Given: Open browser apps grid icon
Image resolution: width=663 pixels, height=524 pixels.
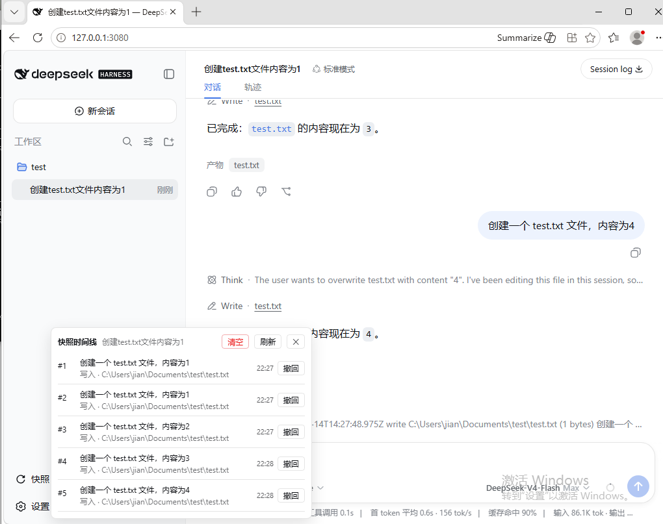Looking at the screenshot, I should [x=572, y=38].
